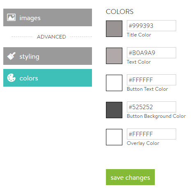This screenshot has height=188, width=193.
Task: Click the Text Color hex field #B0A9A9
Action: tap(152, 53)
